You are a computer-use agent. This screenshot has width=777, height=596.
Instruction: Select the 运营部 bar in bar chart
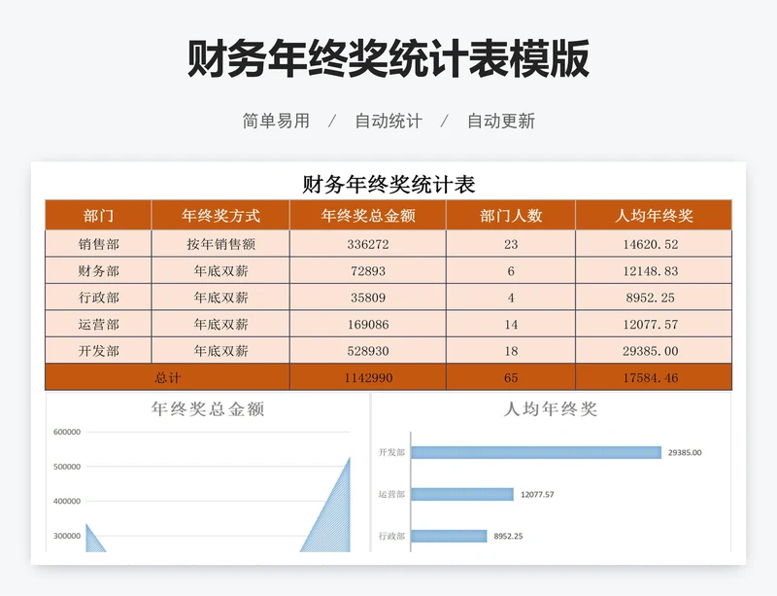click(x=462, y=494)
